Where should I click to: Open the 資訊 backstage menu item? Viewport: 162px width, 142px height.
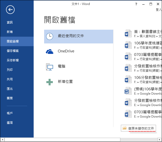tap(17, 22)
